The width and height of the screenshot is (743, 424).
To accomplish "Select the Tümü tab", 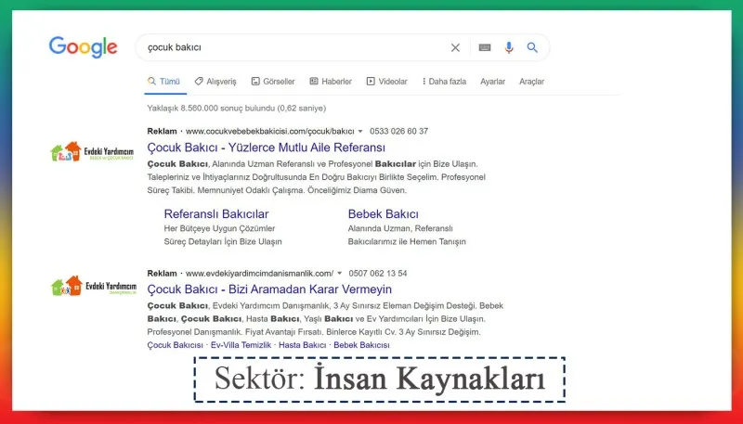I will pos(164,82).
